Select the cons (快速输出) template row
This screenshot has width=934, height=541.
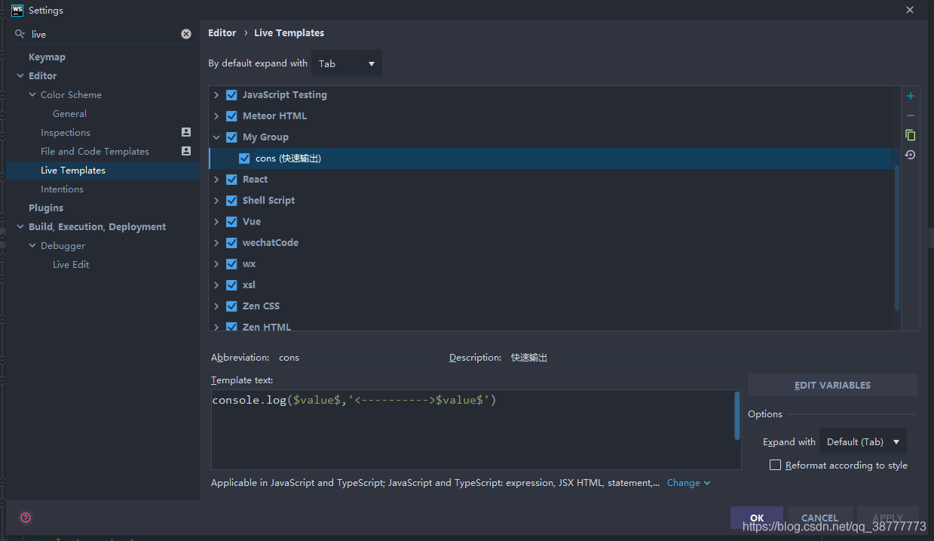coord(550,158)
